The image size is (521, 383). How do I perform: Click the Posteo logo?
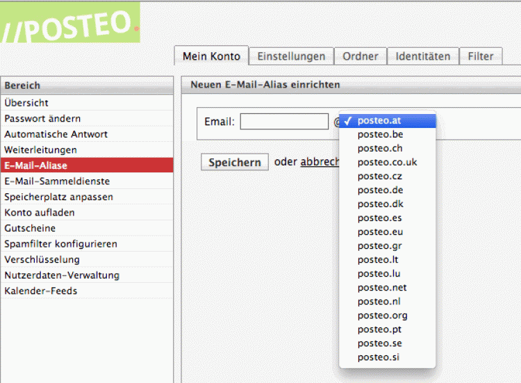69,23
